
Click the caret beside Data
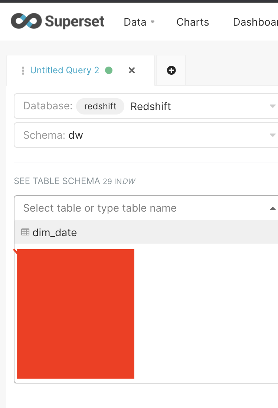point(153,22)
